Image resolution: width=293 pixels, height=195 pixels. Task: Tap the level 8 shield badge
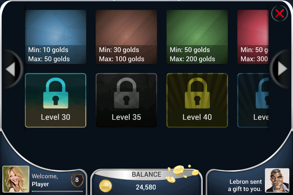77,180
